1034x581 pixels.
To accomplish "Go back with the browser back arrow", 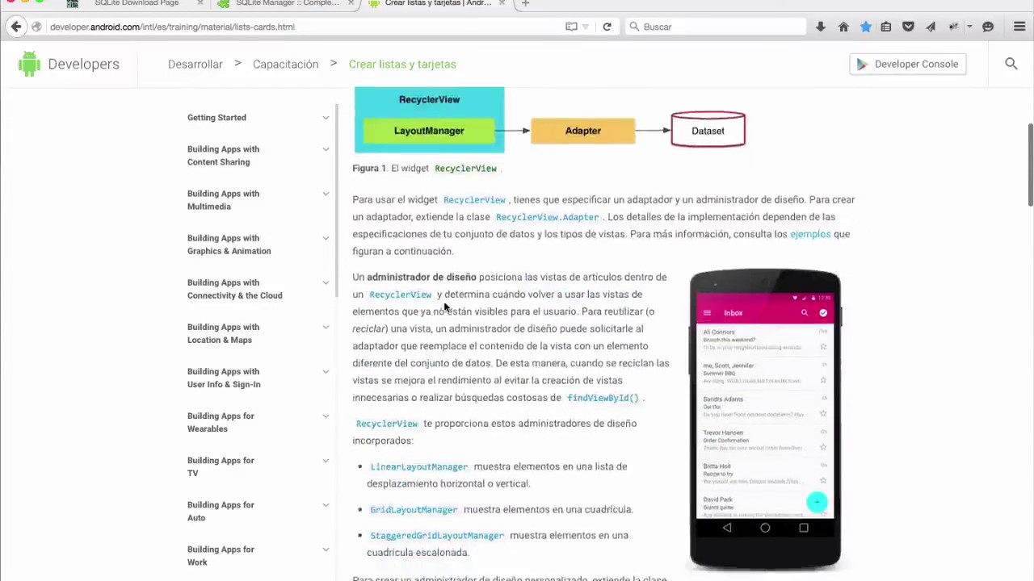I will [16, 27].
